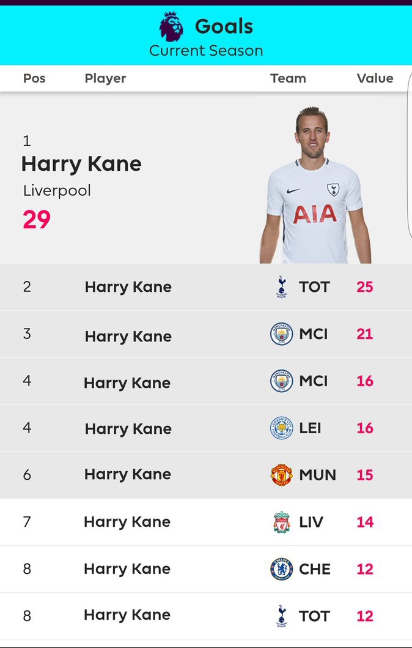
Task: Sort by the Value column header
Action: pyautogui.click(x=375, y=78)
